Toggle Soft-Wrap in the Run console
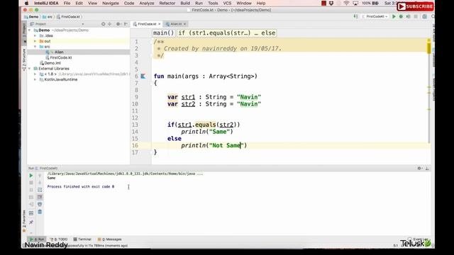 click(40, 190)
